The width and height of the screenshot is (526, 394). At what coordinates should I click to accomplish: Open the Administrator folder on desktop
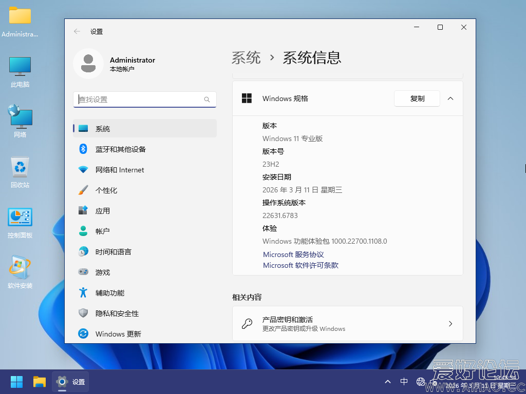pyautogui.click(x=20, y=23)
